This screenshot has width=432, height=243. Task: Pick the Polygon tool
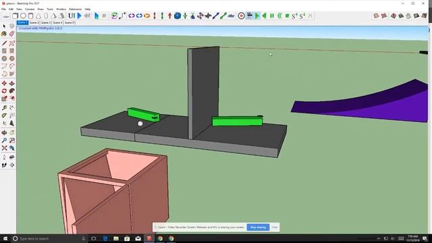click(x=12, y=59)
